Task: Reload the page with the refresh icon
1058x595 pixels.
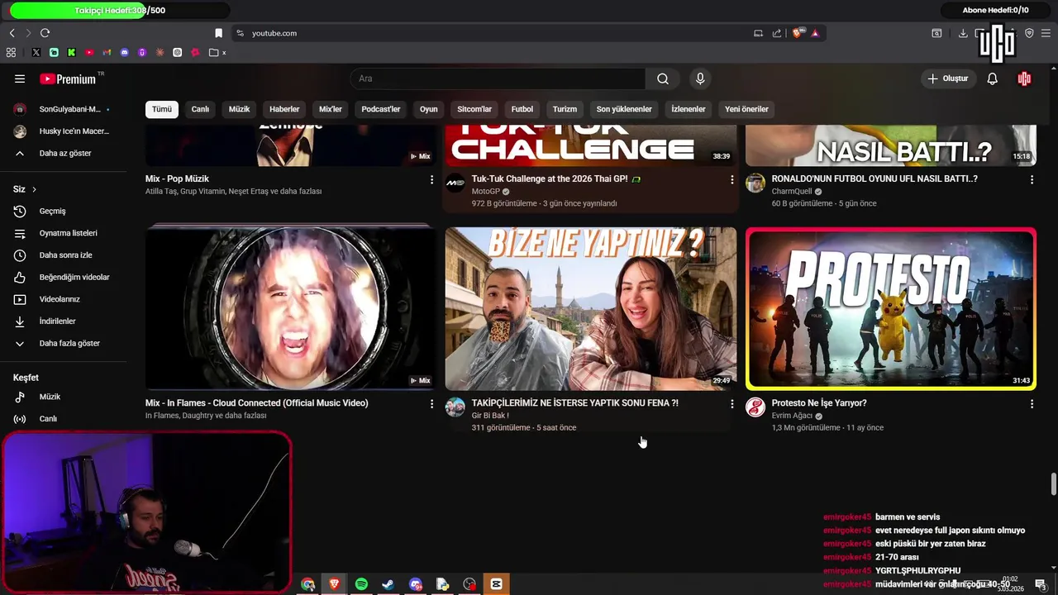Action: (45, 33)
